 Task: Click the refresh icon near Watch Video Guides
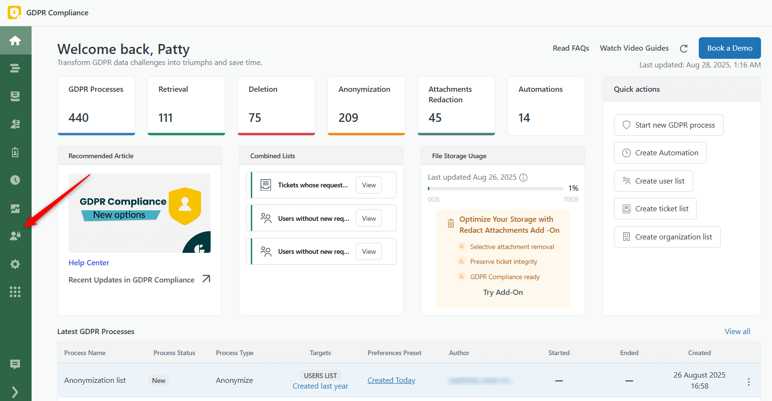point(684,48)
